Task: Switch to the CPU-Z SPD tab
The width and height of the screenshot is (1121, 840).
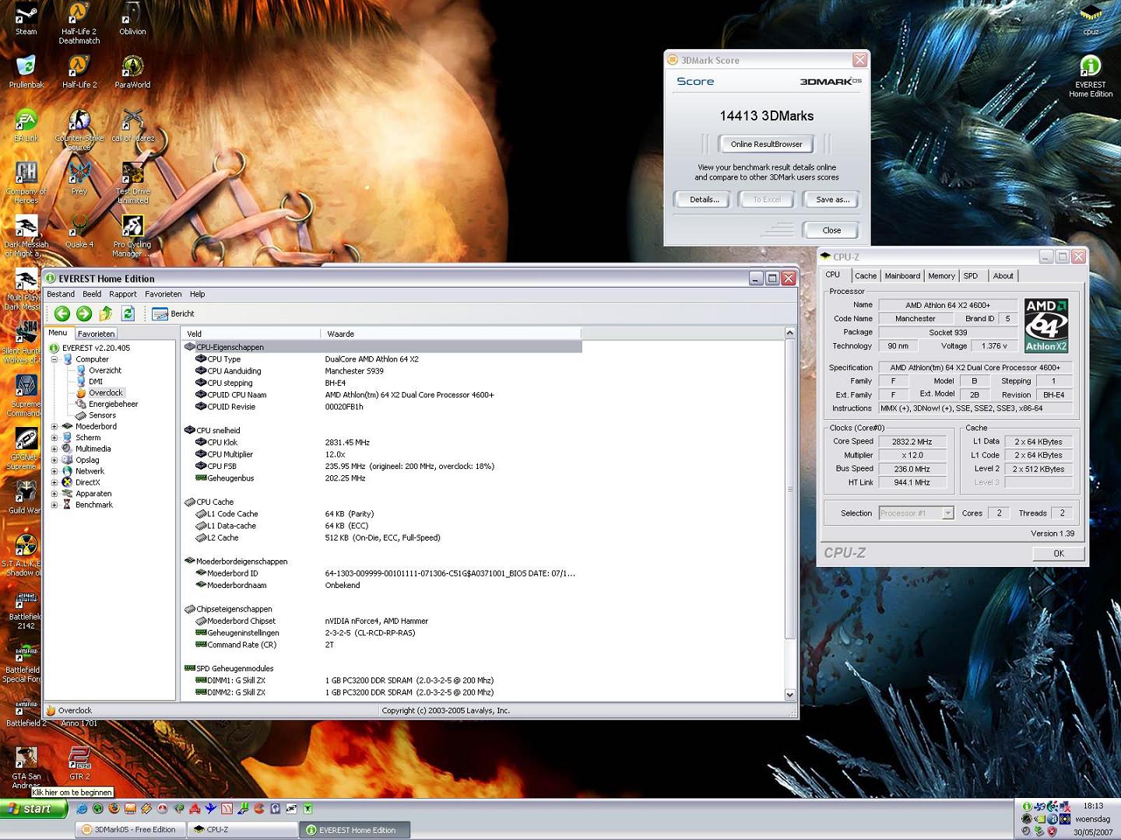Action: tap(971, 276)
